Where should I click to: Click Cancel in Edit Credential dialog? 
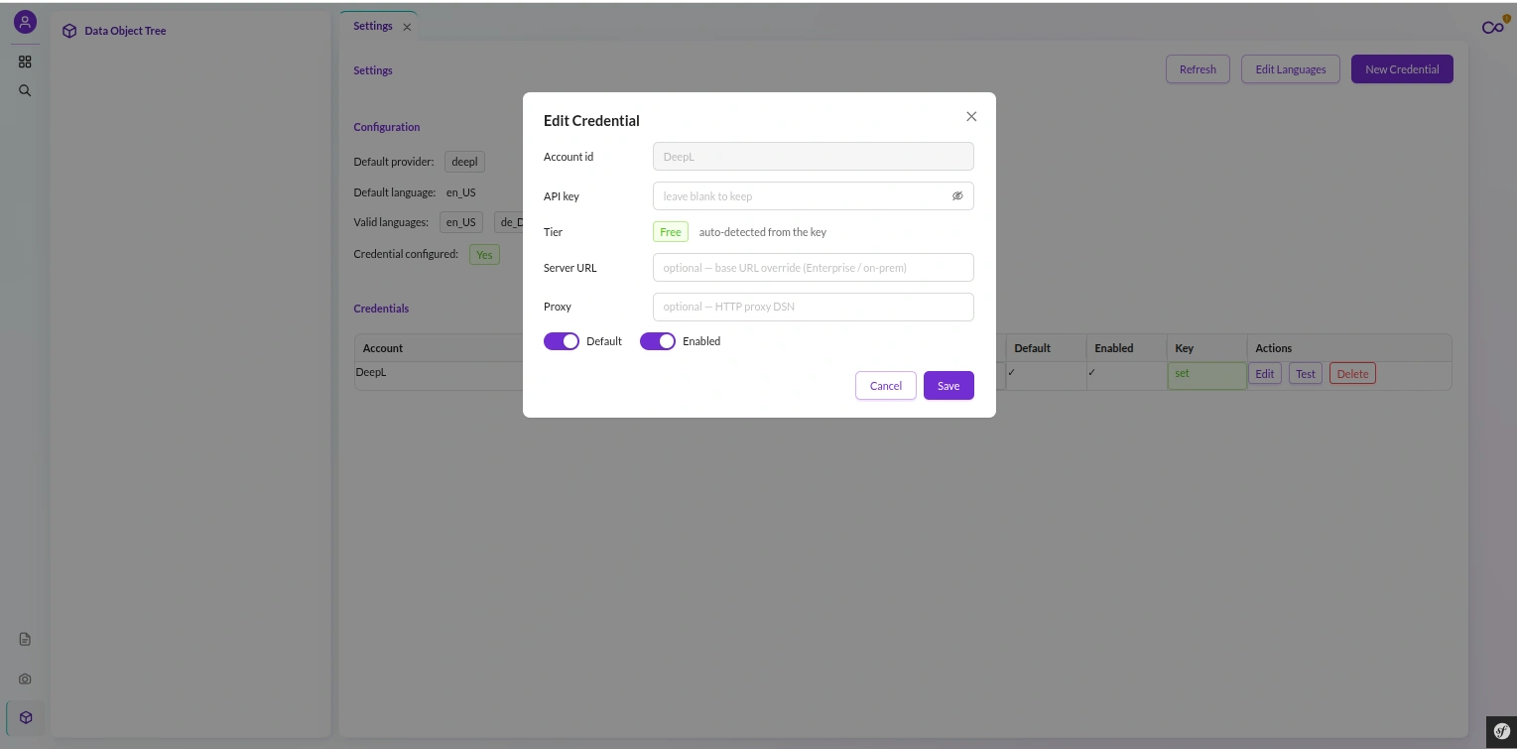pyautogui.click(x=886, y=386)
